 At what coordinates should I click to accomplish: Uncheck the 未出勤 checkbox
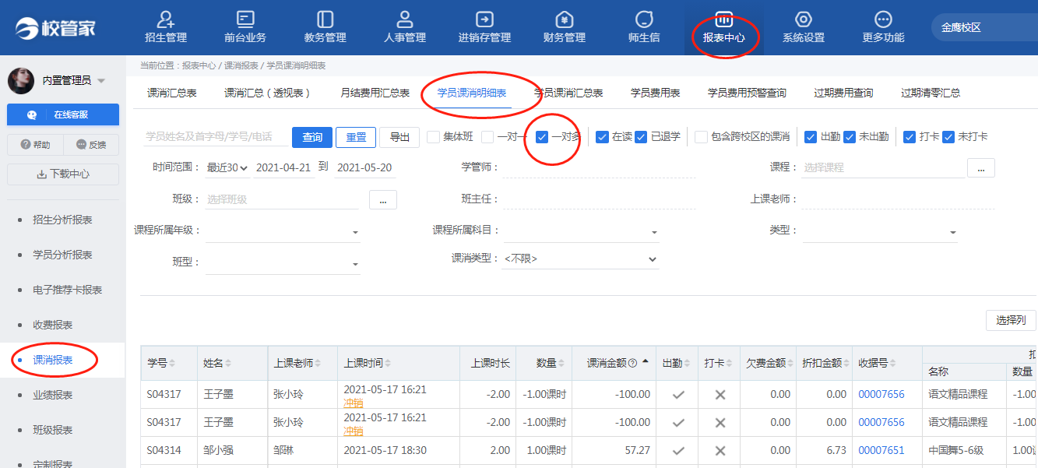pyautogui.click(x=850, y=137)
